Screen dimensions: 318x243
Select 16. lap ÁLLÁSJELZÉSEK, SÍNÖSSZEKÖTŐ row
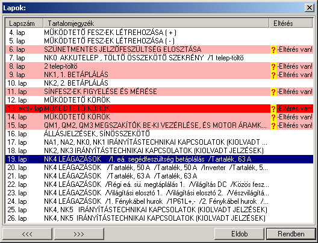click(159, 134)
